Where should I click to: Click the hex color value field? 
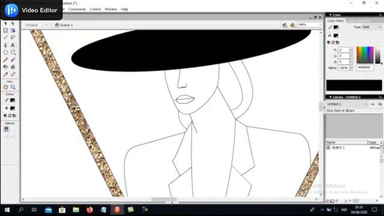point(365,67)
